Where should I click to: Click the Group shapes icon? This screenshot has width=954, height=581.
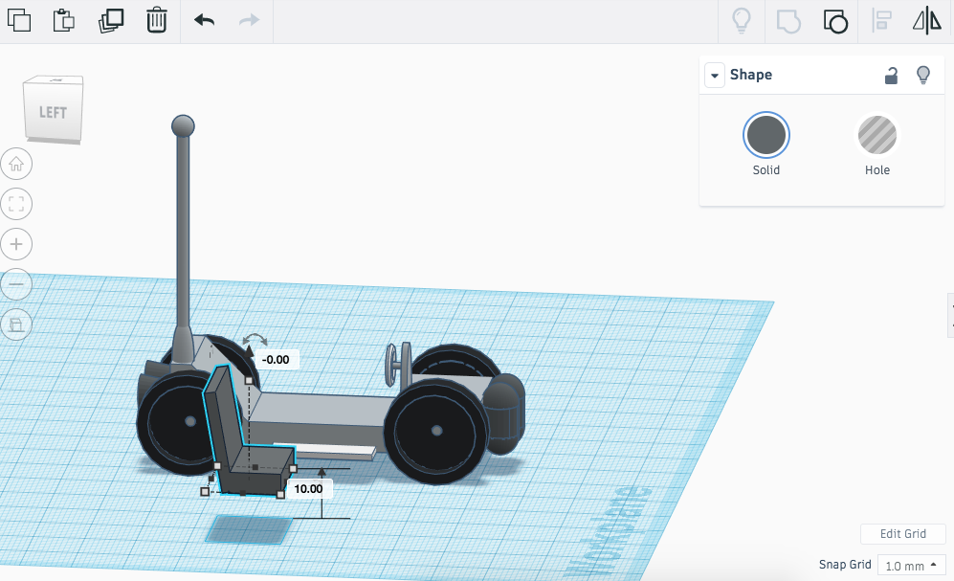click(x=788, y=21)
